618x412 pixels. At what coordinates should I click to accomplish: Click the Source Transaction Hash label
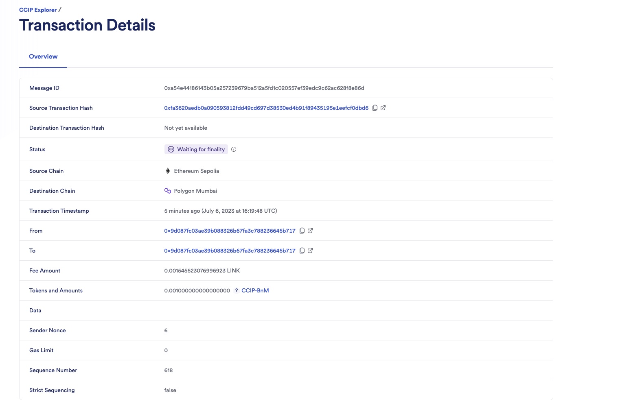tap(61, 108)
